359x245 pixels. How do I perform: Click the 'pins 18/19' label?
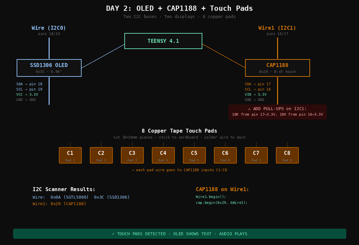pyautogui.click(x=49, y=34)
